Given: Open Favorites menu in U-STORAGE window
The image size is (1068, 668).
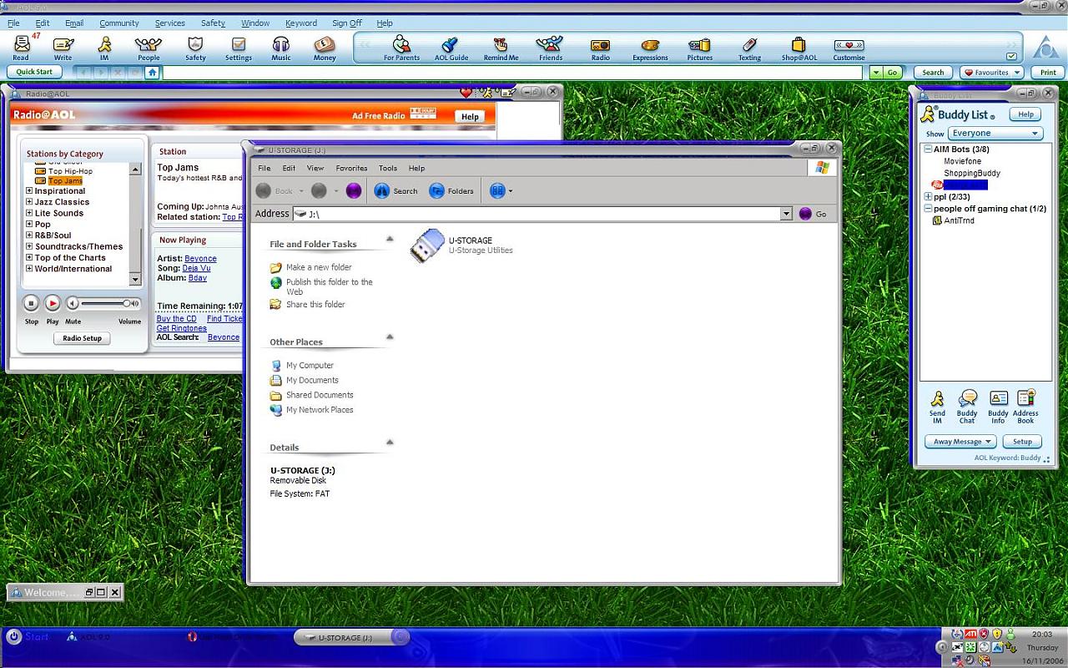Looking at the screenshot, I should click(x=351, y=169).
